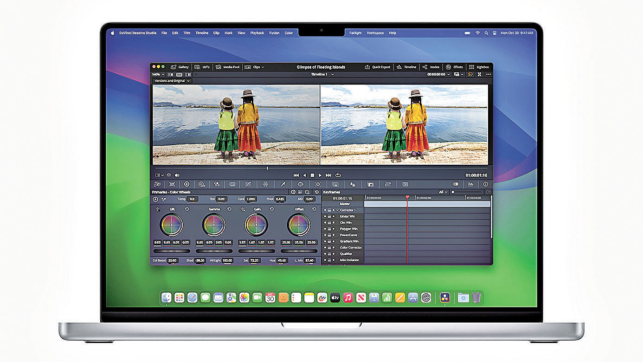Click enhanced viewer expand icon
This screenshot has width=643, height=362.
[x=479, y=74]
